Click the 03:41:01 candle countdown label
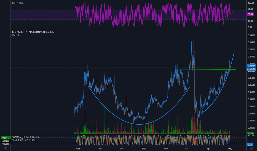Screen dimensions: 257x151 tap(251, 69)
